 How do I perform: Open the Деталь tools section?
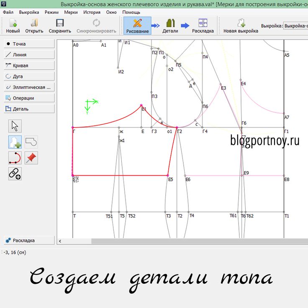tap(29, 109)
